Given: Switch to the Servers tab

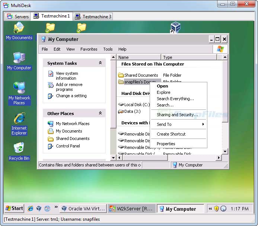Looking at the screenshot, I should (x=17, y=16).
